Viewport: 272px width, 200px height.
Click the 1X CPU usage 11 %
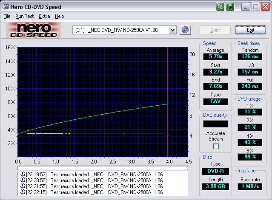pos(250,112)
